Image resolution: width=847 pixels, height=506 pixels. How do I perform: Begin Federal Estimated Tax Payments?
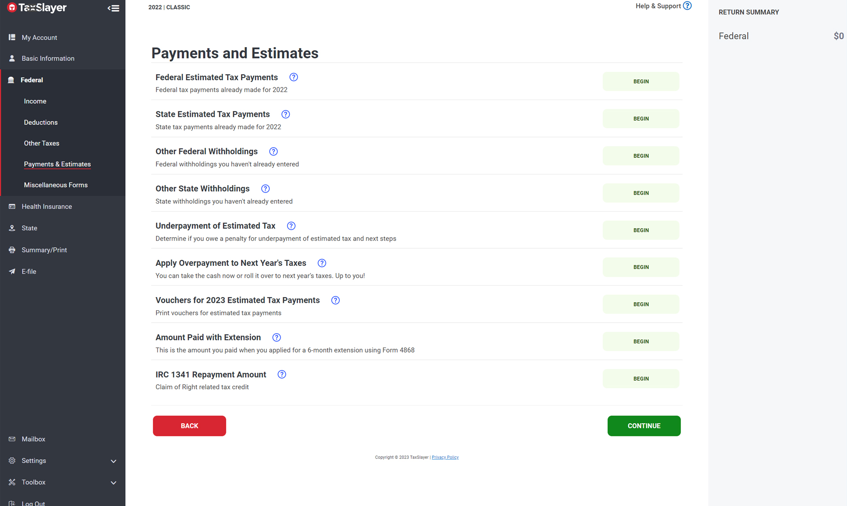click(641, 82)
